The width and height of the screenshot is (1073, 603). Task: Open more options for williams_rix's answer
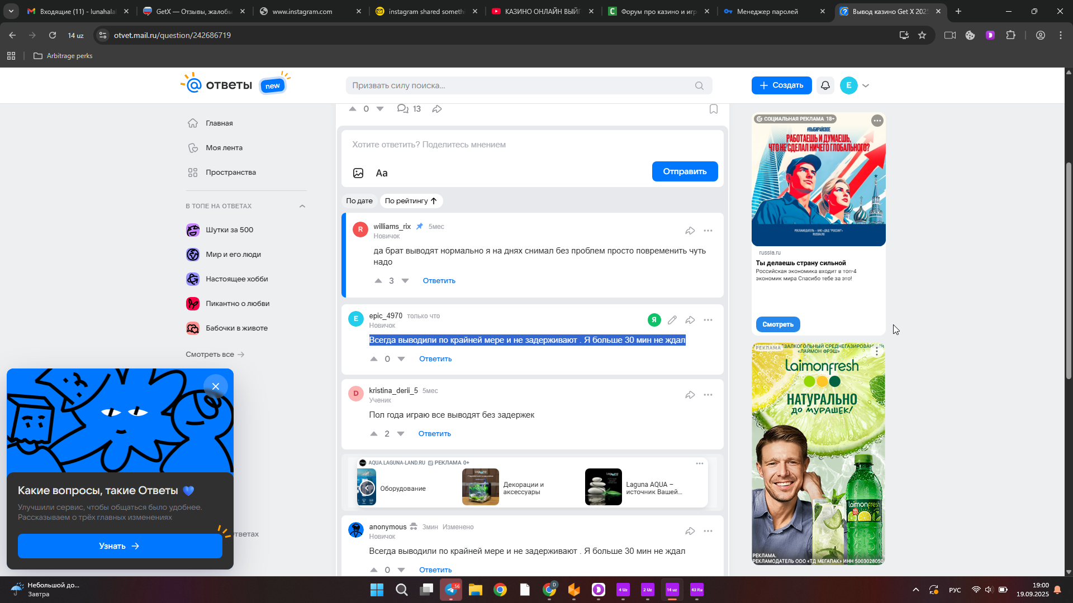tap(708, 231)
